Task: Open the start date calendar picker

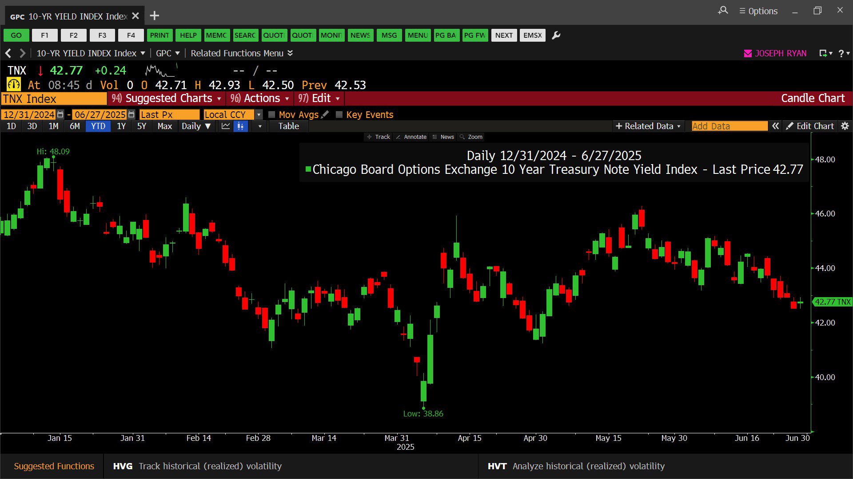Action: (x=60, y=114)
